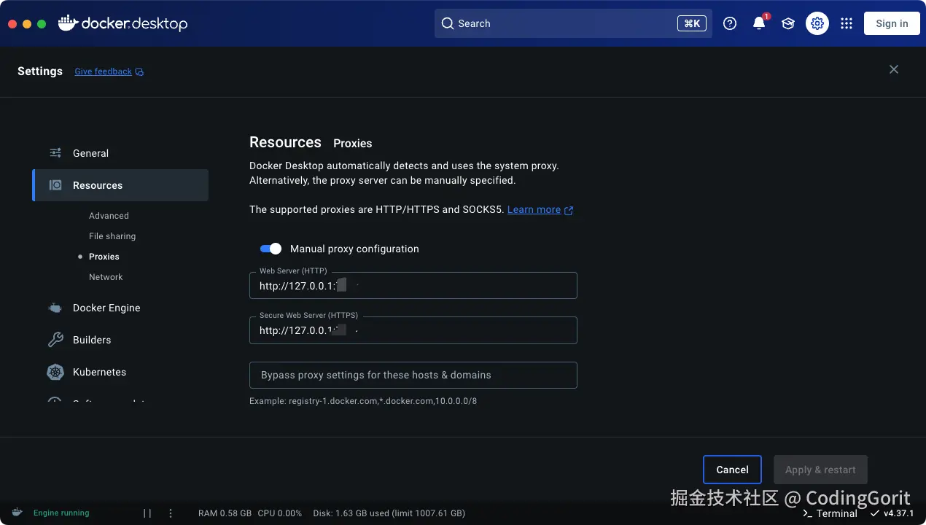Image resolution: width=926 pixels, height=525 pixels.
Task: Open the Network subsection
Action: coord(106,277)
